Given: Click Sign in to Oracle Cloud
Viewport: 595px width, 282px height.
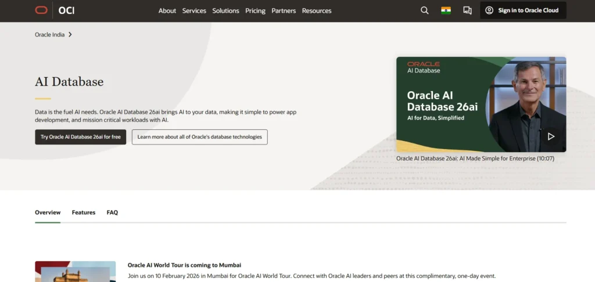Looking at the screenshot, I should point(524,10).
